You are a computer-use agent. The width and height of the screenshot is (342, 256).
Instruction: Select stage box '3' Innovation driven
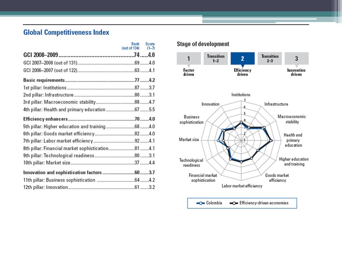(297, 58)
